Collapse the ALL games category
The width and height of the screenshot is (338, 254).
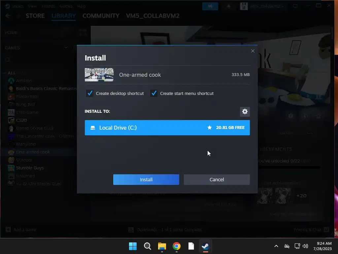tap(4, 73)
